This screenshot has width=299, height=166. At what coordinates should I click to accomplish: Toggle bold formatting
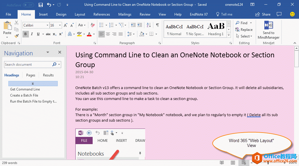pos(25,34)
